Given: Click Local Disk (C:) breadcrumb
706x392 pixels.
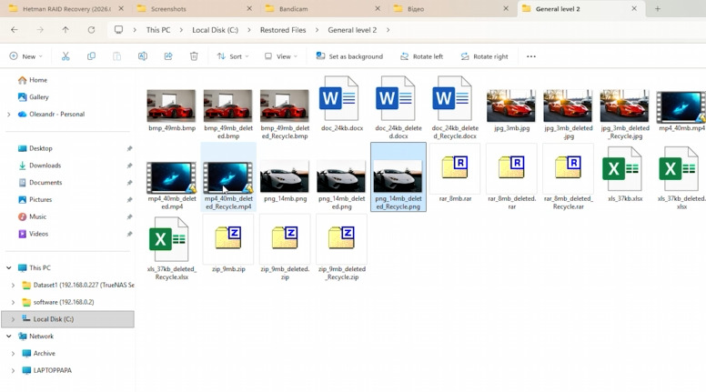Looking at the screenshot, I should 215,30.
